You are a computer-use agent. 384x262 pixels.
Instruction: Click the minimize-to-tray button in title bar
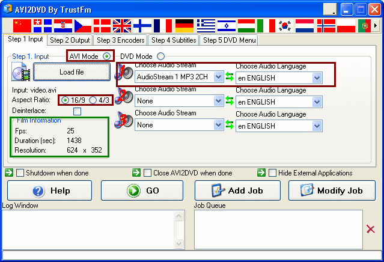pos(330,10)
